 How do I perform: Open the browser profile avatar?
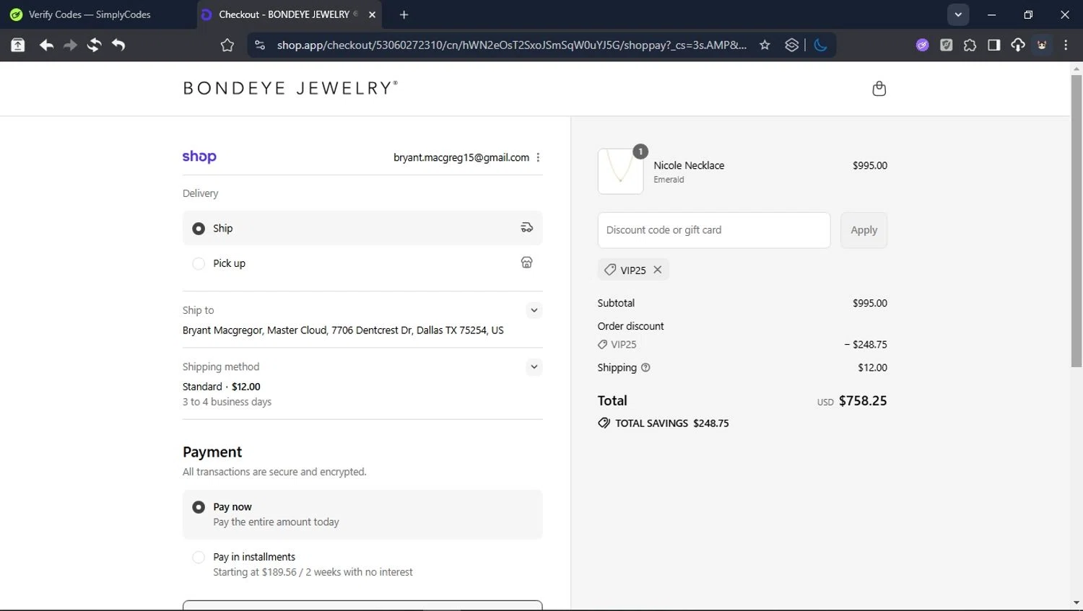(x=1042, y=45)
